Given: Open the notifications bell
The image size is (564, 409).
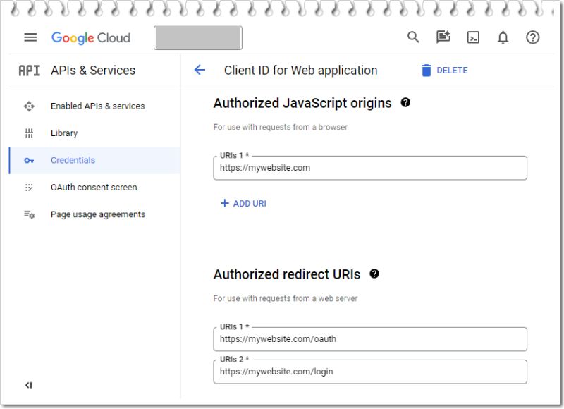Looking at the screenshot, I should click(503, 37).
